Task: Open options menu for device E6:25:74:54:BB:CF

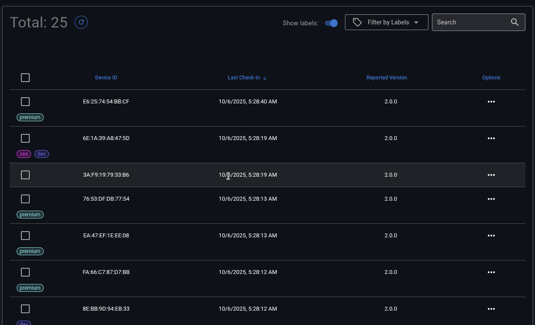Action: point(491,102)
